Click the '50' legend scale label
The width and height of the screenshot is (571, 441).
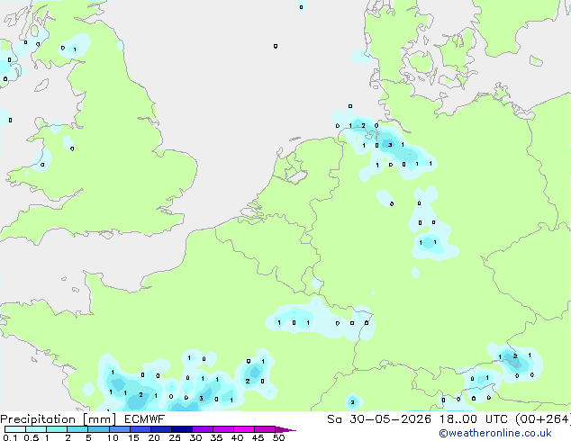click(278, 437)
